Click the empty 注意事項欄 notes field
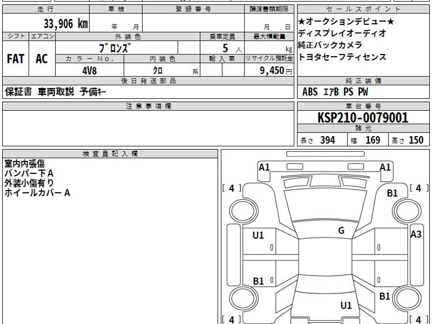The image size is (432, 324). pos(148,128)
